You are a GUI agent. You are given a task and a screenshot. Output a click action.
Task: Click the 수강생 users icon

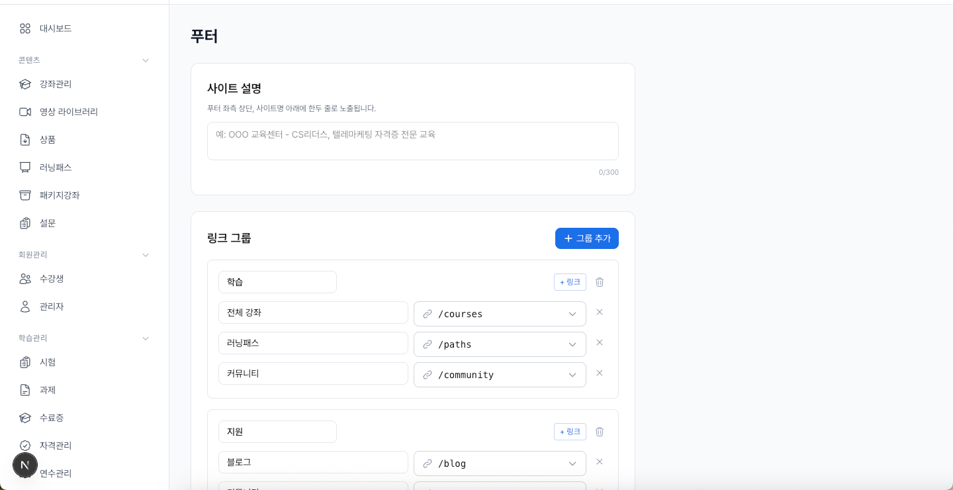[25, 279]
